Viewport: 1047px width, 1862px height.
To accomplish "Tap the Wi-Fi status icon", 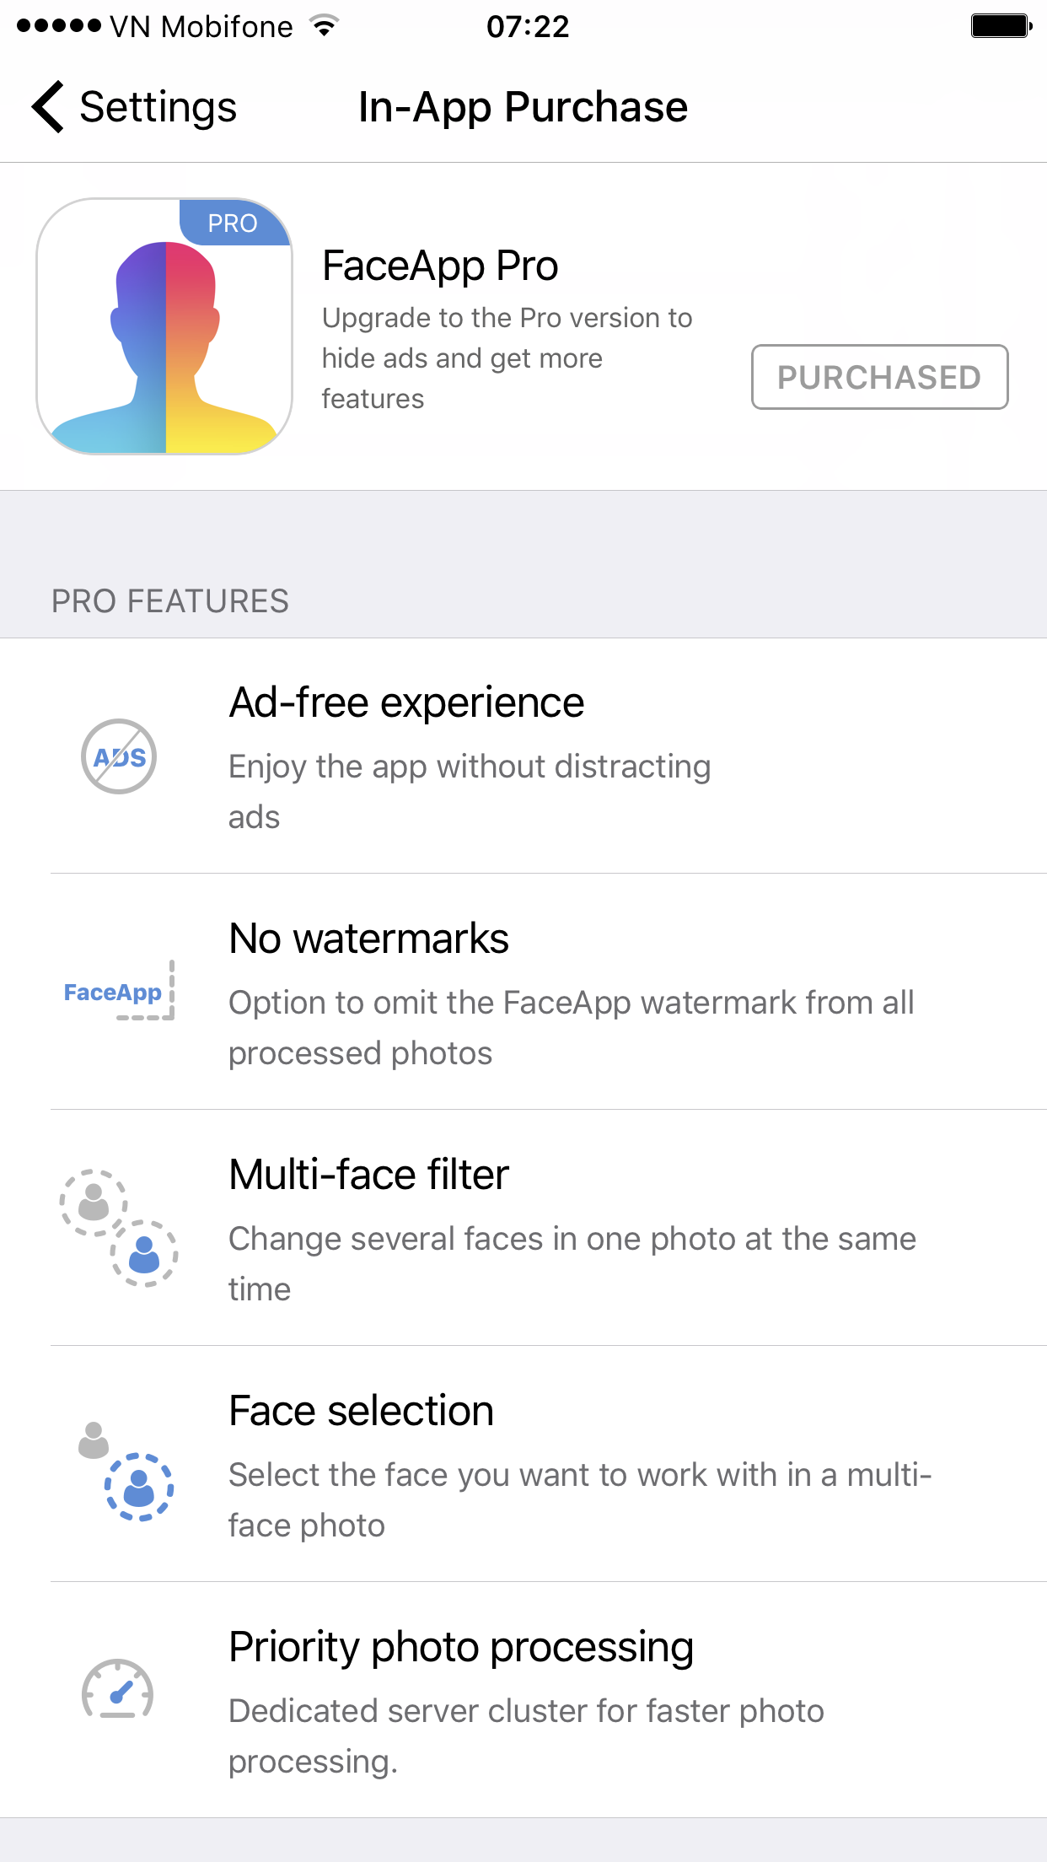I will 324,26.
